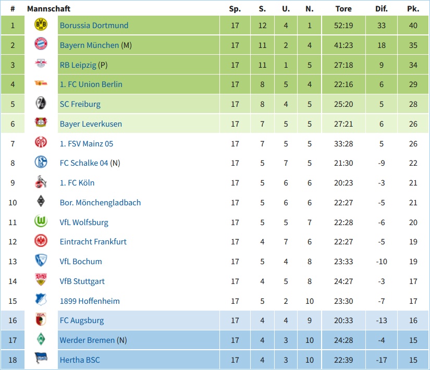The image size is (430, 370).
Task: Open the 1. FC Union Berlin link
Action: 91,84
